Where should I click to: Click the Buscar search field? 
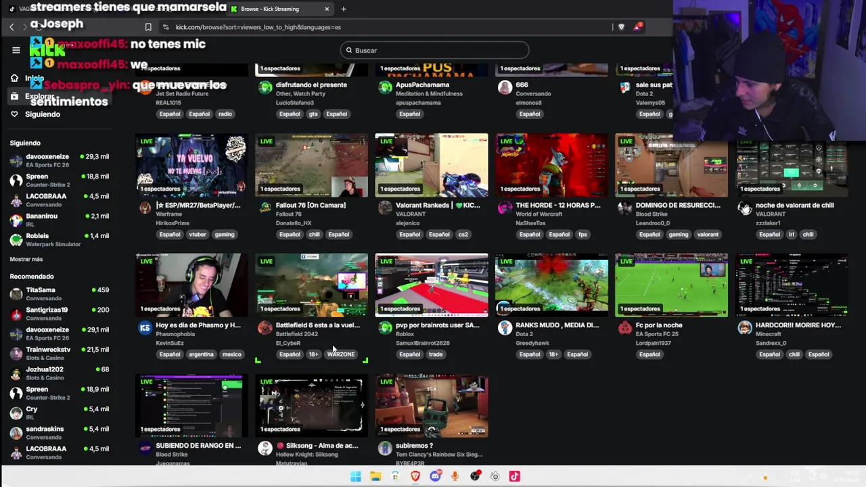pos(434,50)
